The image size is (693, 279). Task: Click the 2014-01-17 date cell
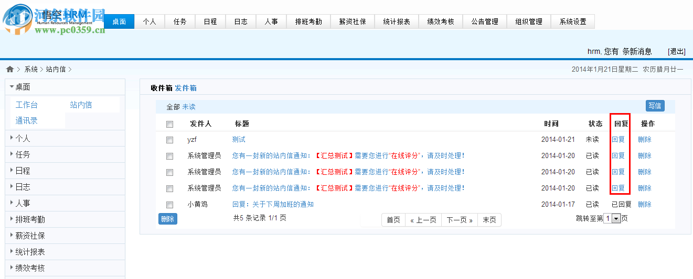(x=558, y=205)
